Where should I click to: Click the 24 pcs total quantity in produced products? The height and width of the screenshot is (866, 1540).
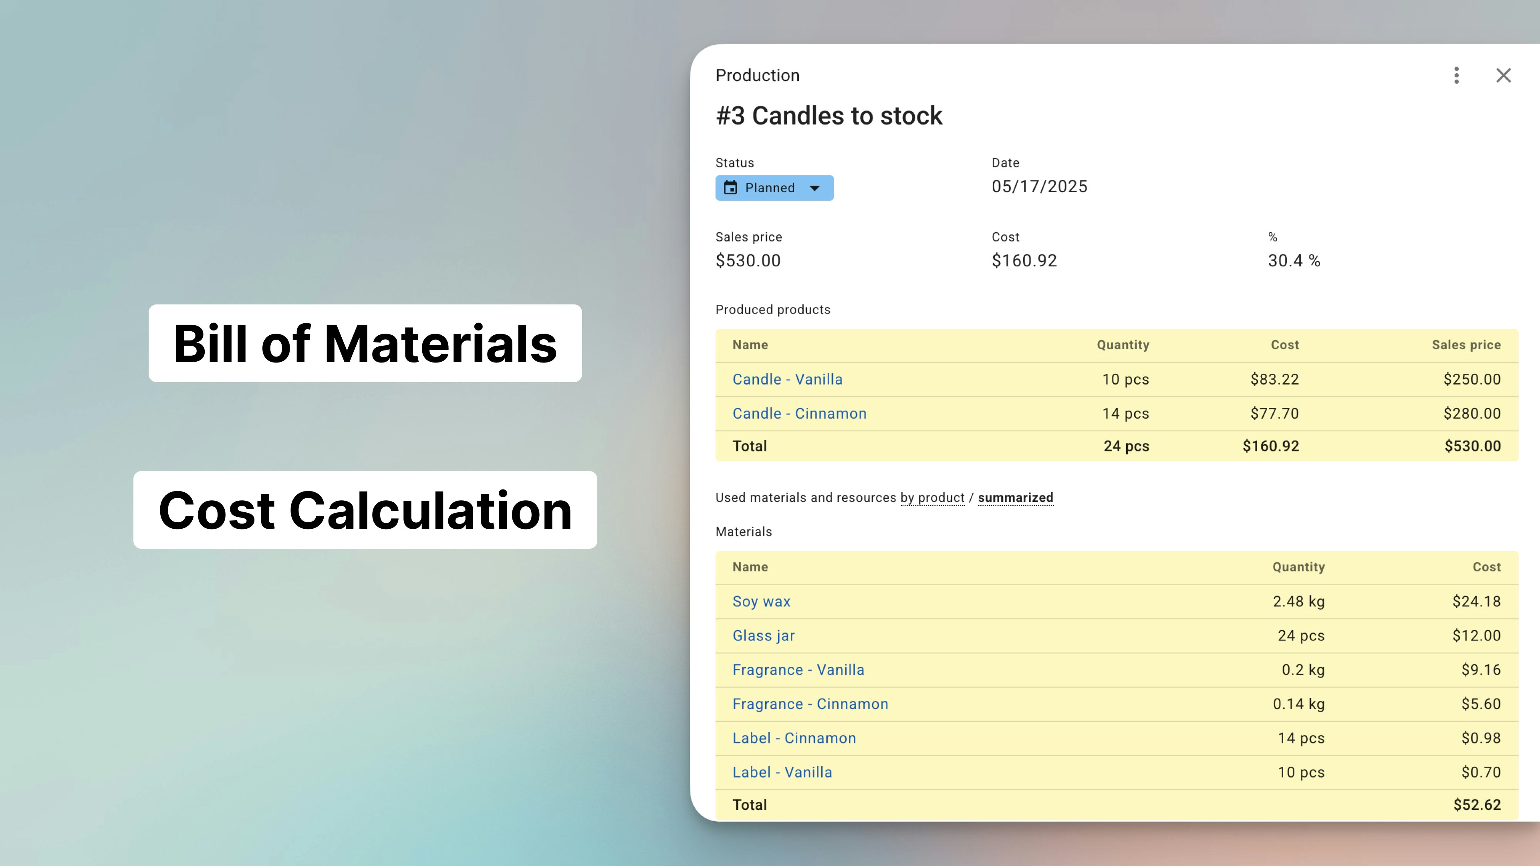[1126, 447]
